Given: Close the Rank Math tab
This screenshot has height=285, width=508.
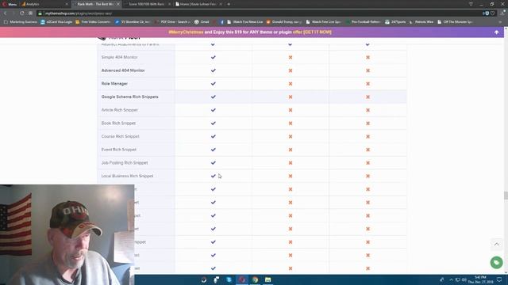Looking at the screenshot, I should pyautogui.click(x=118, y=4).
